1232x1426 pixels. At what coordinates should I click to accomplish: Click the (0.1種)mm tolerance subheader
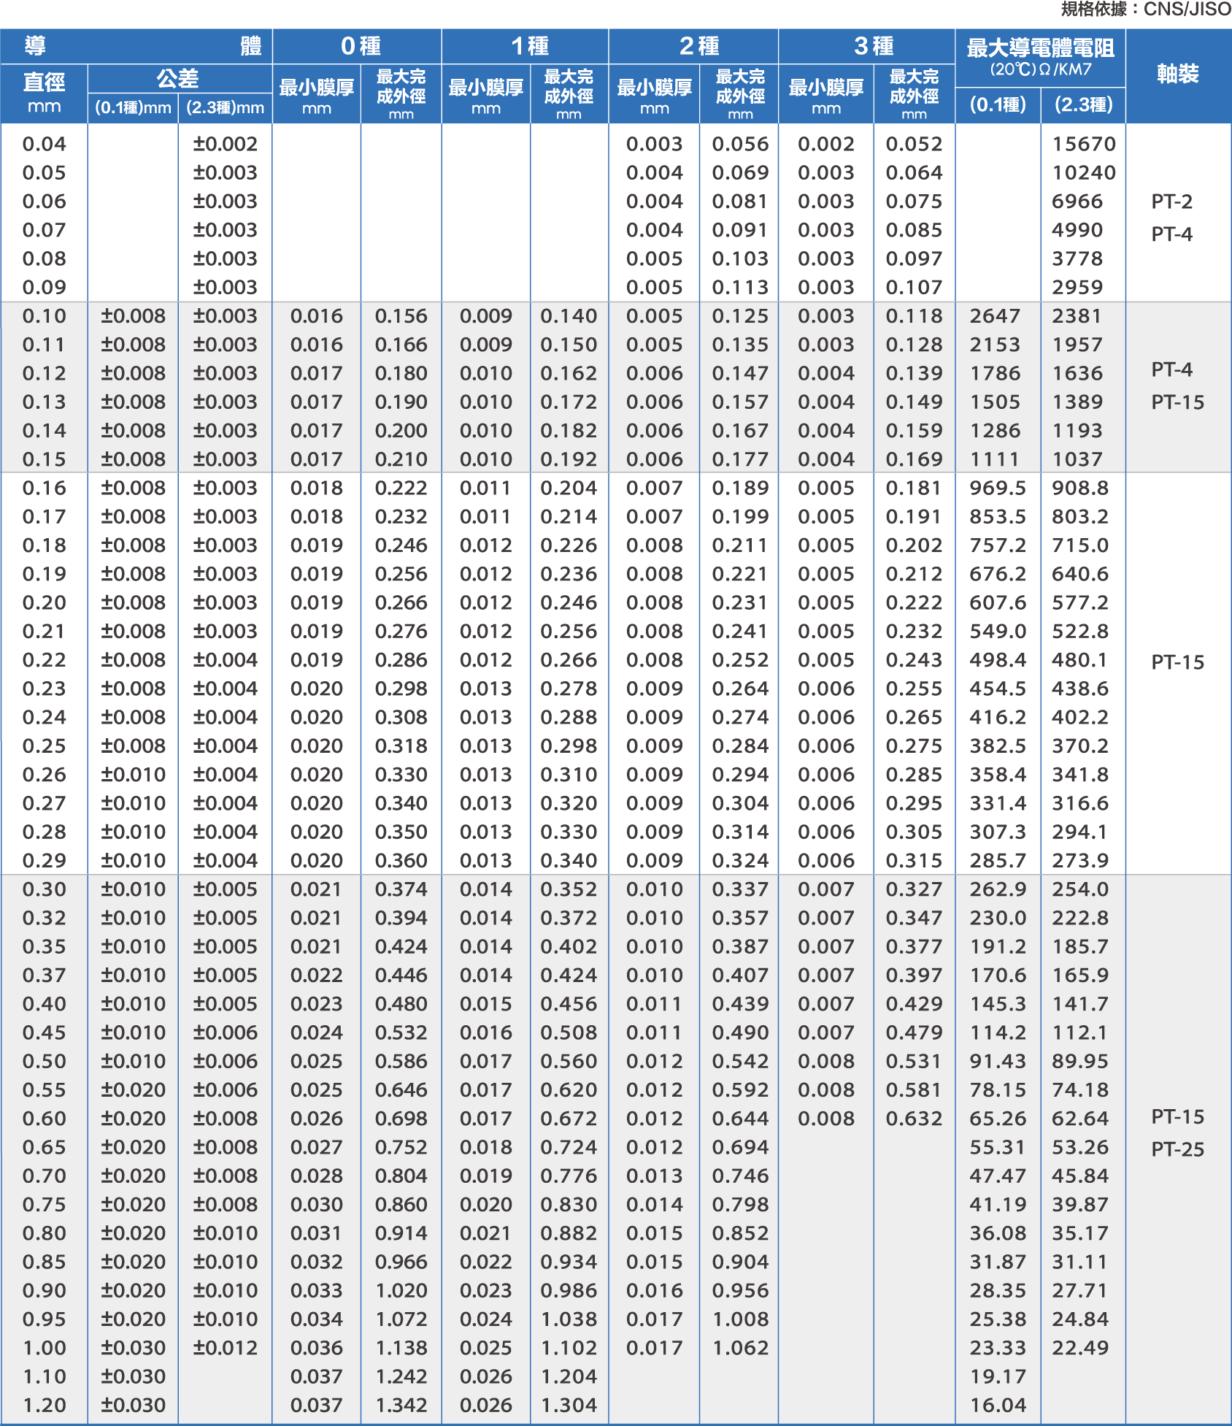133,108
